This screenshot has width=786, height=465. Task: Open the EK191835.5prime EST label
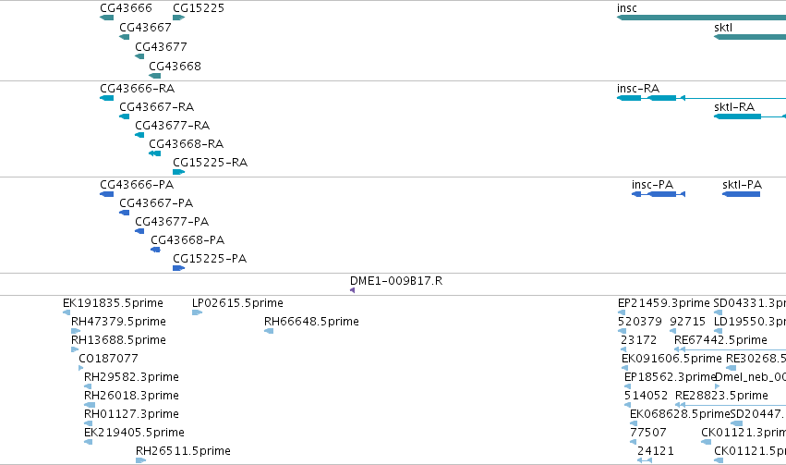[x=113, y=303]
